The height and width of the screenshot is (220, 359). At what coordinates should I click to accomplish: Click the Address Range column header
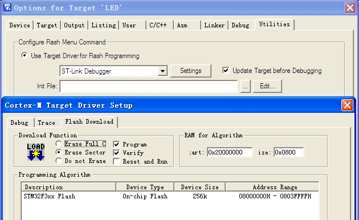272,187
